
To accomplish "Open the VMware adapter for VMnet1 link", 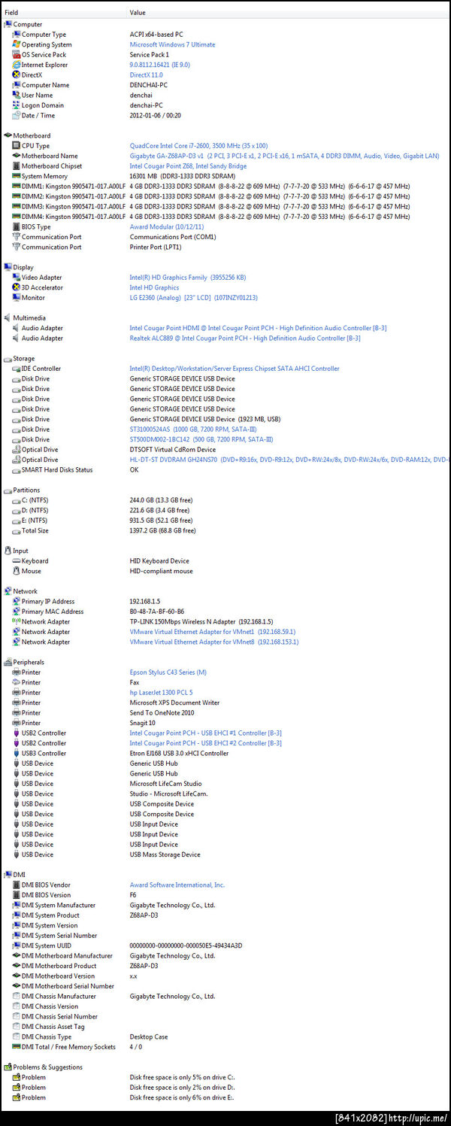I will point(213,632).
